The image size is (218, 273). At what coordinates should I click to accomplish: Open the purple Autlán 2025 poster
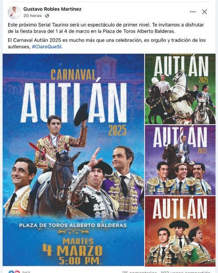[x=180, y=160]
